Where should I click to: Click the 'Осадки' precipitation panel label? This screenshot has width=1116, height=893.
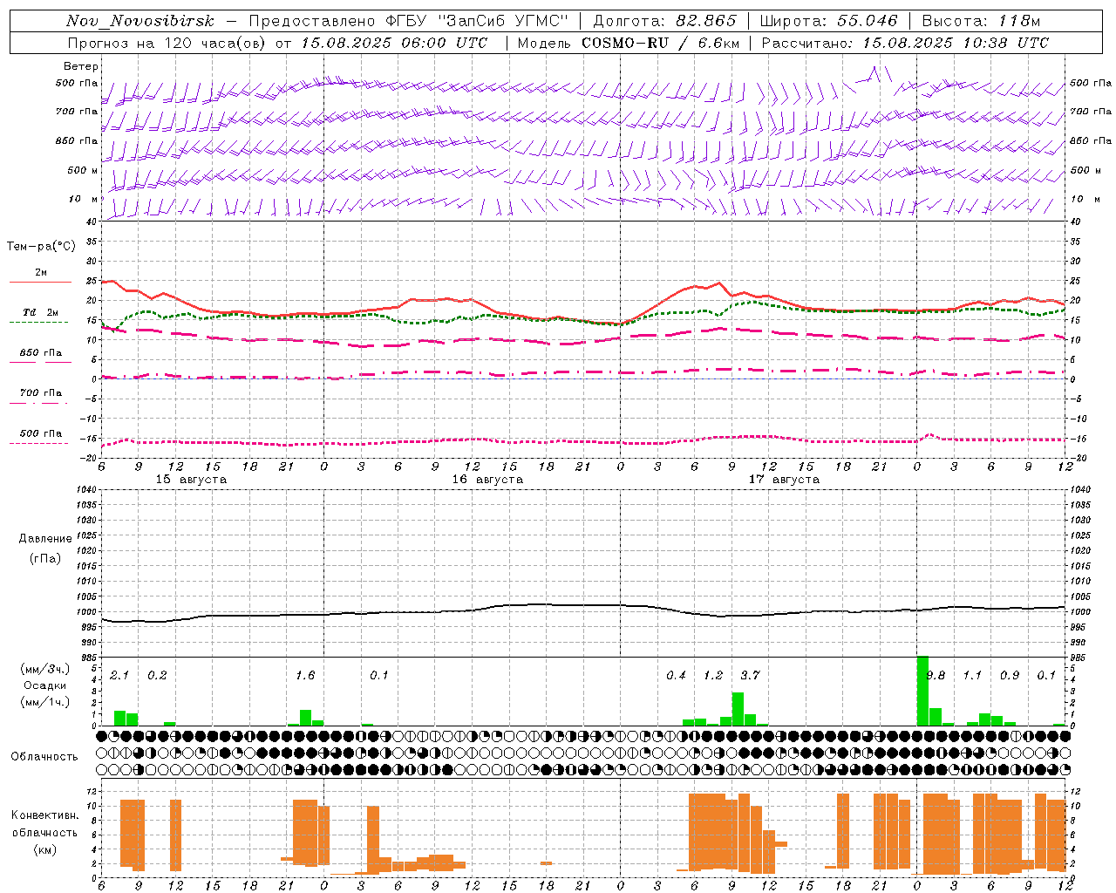tap(44, 685)
